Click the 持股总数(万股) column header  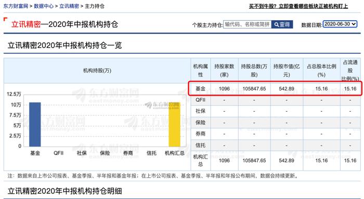point(254,71)
